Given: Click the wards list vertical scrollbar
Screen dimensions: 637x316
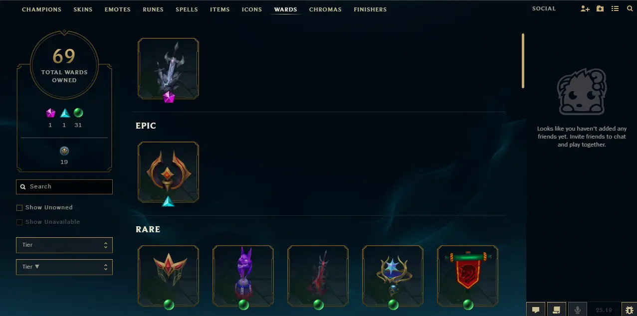Looking at the screenshot, I should (523, 61).
